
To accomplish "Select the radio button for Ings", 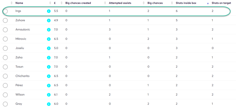I will pyautogui.click(x=5, y=11).
